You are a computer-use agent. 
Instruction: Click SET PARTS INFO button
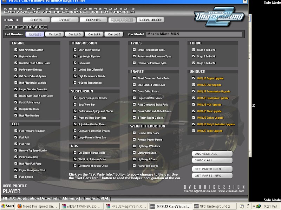[x=212, y=169]
